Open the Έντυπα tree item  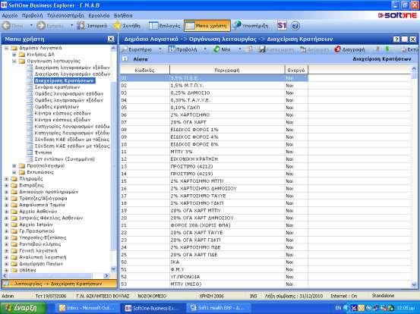pos(43,152)
